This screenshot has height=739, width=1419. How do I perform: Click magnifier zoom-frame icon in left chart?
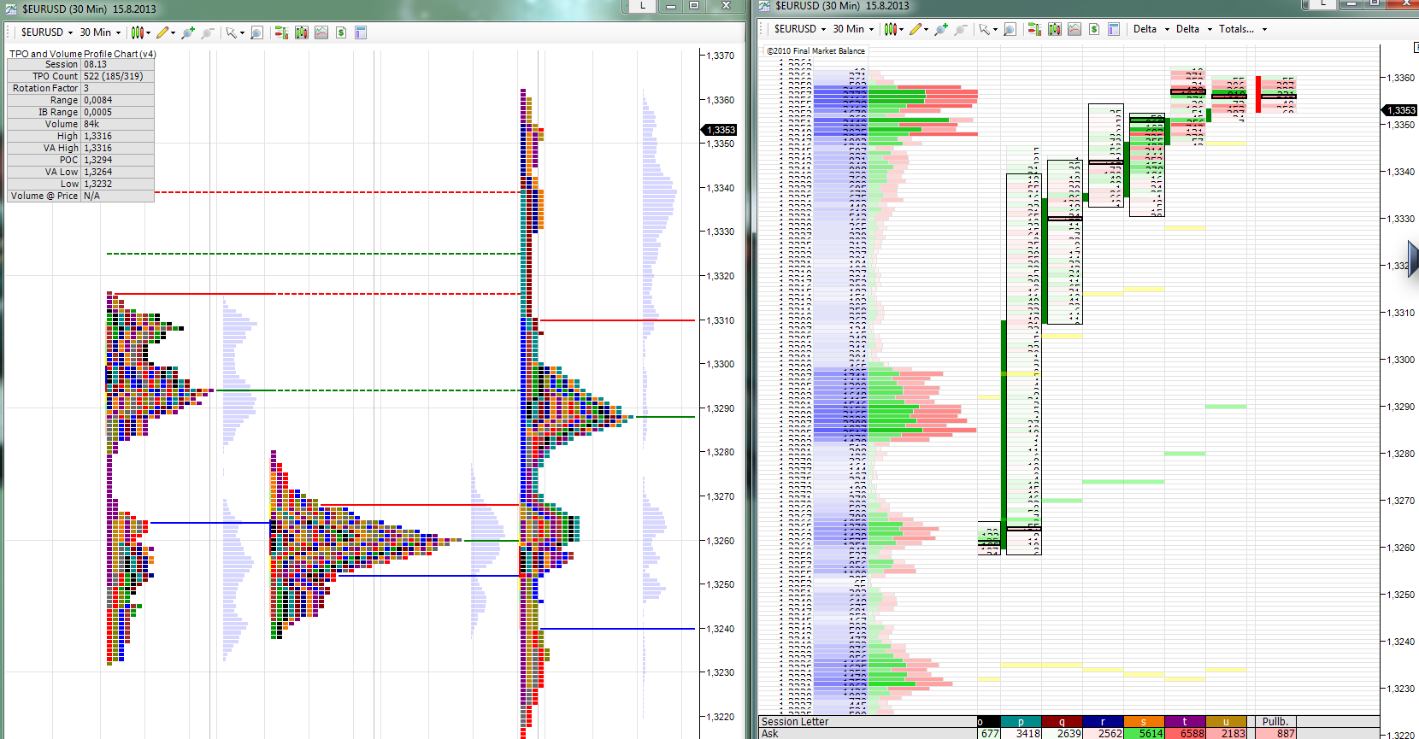[x=256, y=32]
